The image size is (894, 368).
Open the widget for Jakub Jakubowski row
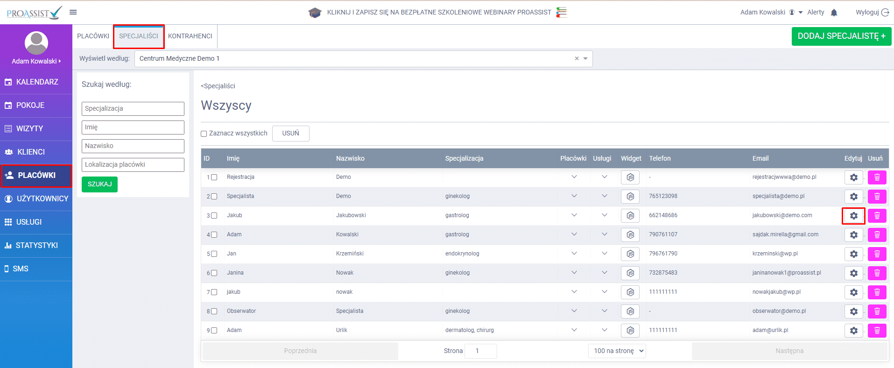click(x=630, y=216)
